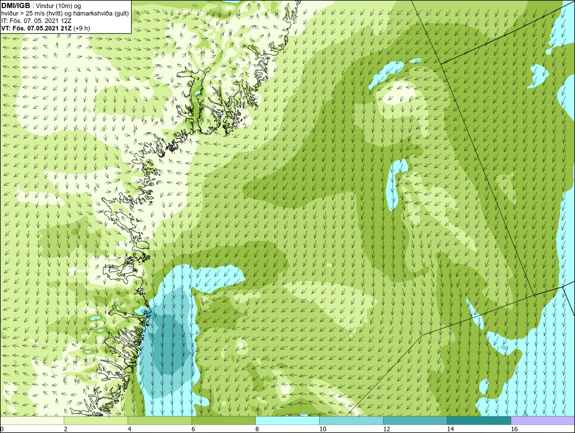The height and width of the screenshot is (433, 575).
Task: Click the legend label '14'
Action: (x=450, y=429)
